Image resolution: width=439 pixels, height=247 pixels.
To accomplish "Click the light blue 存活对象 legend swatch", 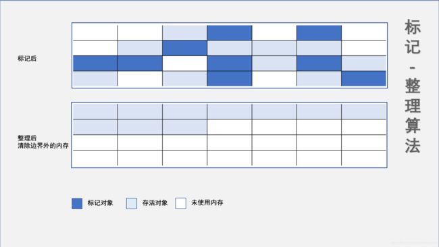I will pos(132,203).
